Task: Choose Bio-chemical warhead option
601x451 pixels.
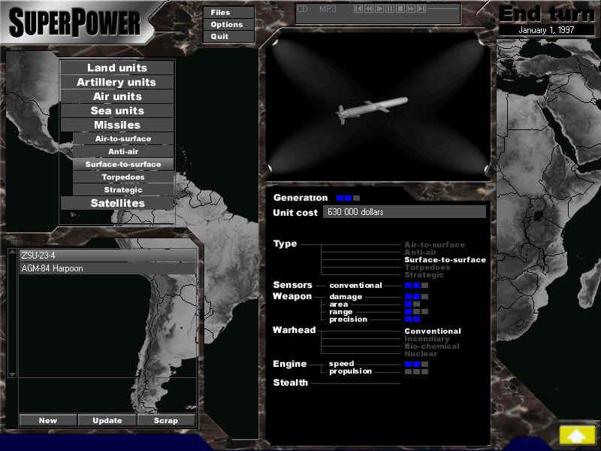Action: point(431,346)
